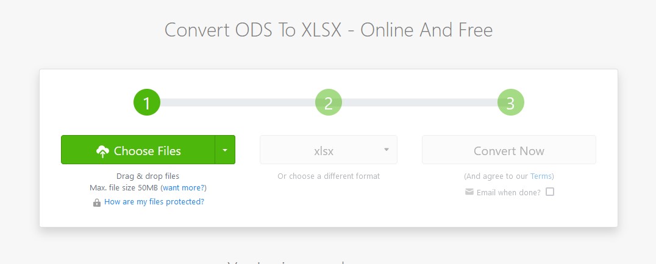This screenshot has height=264, width=656.
Task: Open 'How are my files protected?' link
Action: pos(154,202)
